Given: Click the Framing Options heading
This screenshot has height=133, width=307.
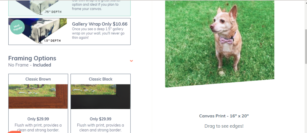Looking at the screenshot, I should [32, 58].
